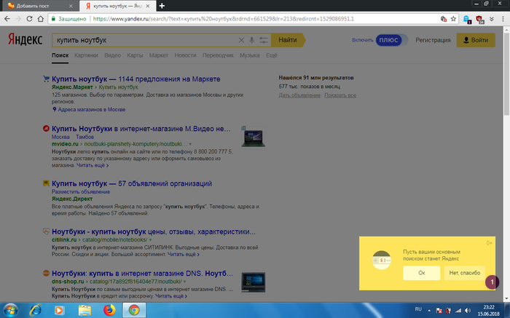Open the Регистрация link
The width and height of the screenshot is (510, 318).
click(x=433, y=40)
